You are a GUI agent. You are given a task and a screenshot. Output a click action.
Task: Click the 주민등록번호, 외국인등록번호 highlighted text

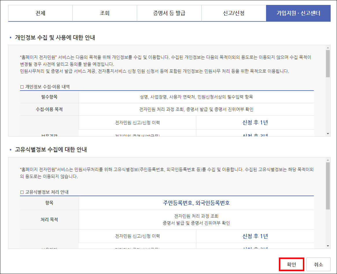[196, 203]
